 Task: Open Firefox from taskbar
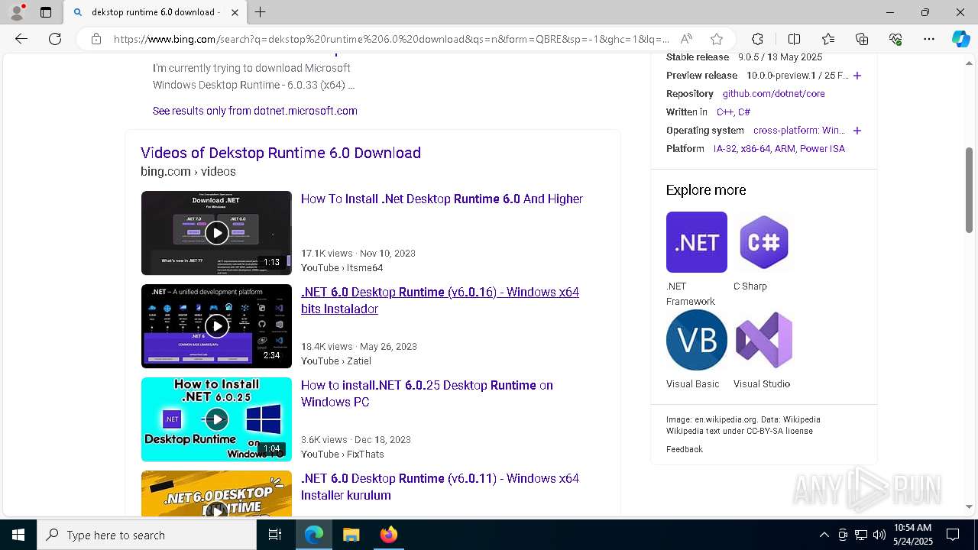click(x=388, y=535)
